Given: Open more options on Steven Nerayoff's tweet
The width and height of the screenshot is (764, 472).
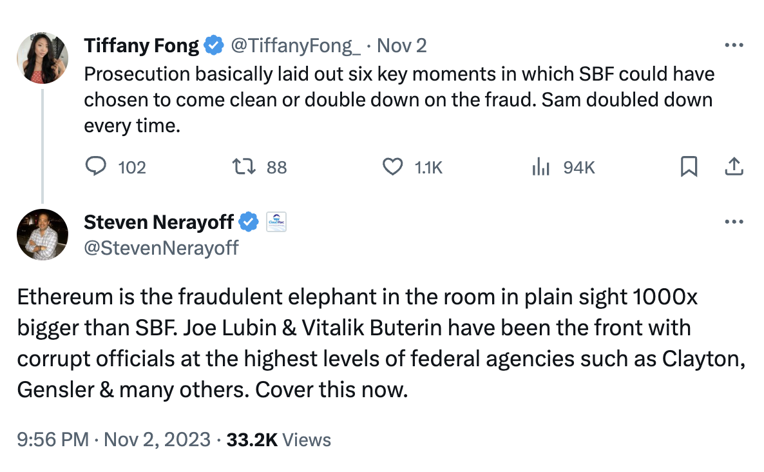Looking at the screenshot, I should point(734,222).
